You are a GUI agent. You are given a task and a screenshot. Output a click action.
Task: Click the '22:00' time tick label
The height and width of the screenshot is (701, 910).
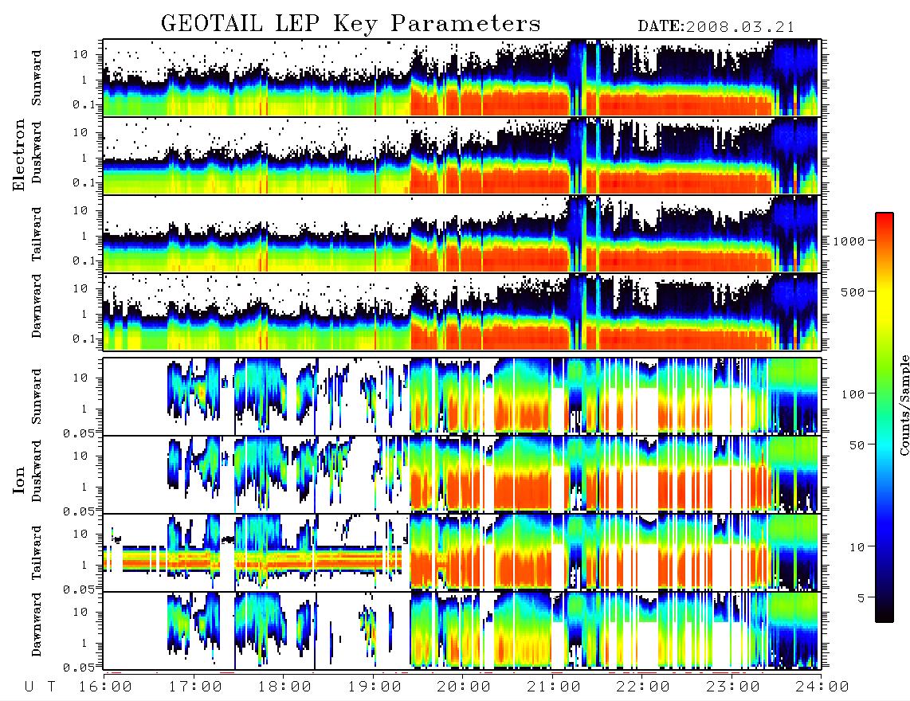pyautogui.click(x=643, y=687)
